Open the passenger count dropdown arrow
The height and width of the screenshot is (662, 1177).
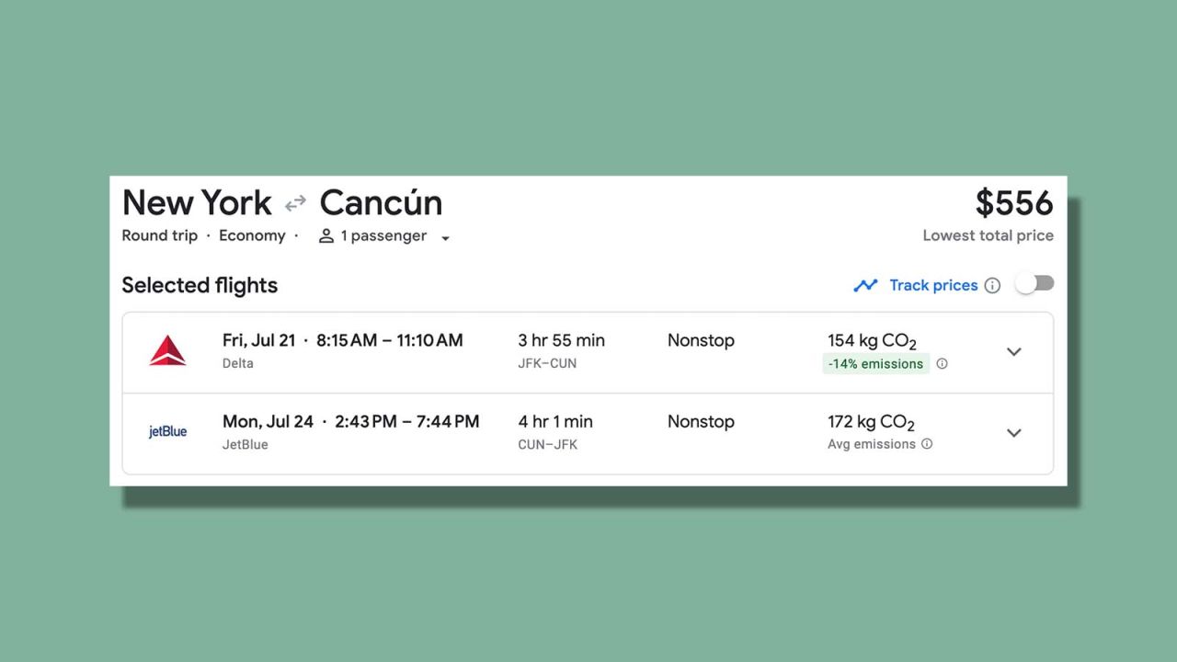(445, 238)
